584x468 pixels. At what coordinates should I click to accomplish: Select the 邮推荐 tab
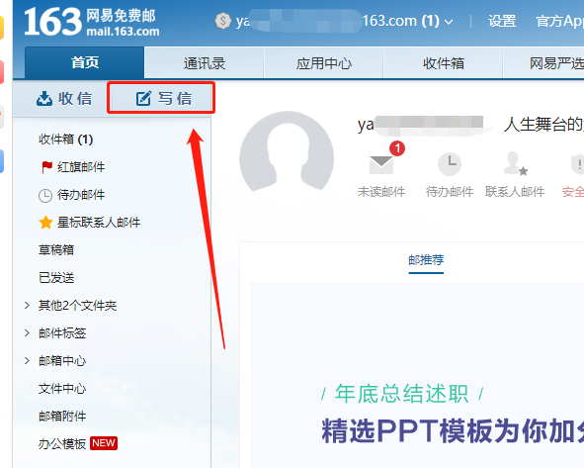[x=426, y=260]
